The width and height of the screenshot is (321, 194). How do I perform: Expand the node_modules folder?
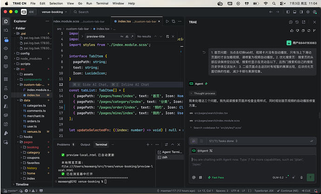pos(31,59)
